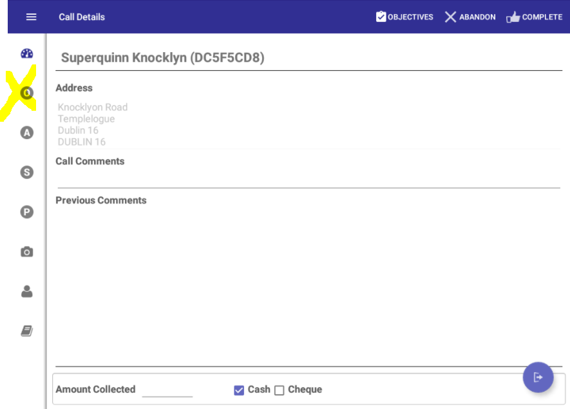The width and height of the screenshot is (570, 409).
Task: Click the address line 'Templelogue'
Action: coord(86,119)
